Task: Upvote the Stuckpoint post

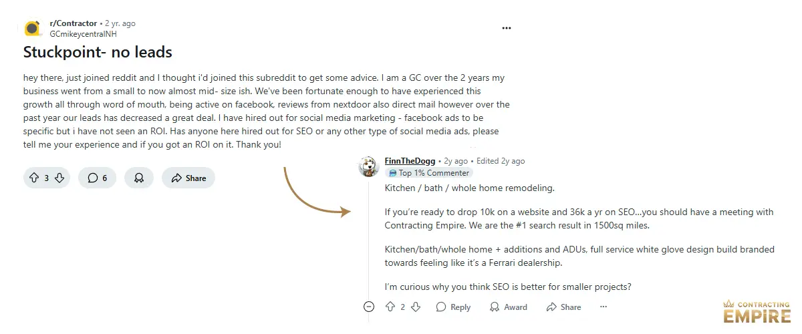Action: click(x=33, y=178)
